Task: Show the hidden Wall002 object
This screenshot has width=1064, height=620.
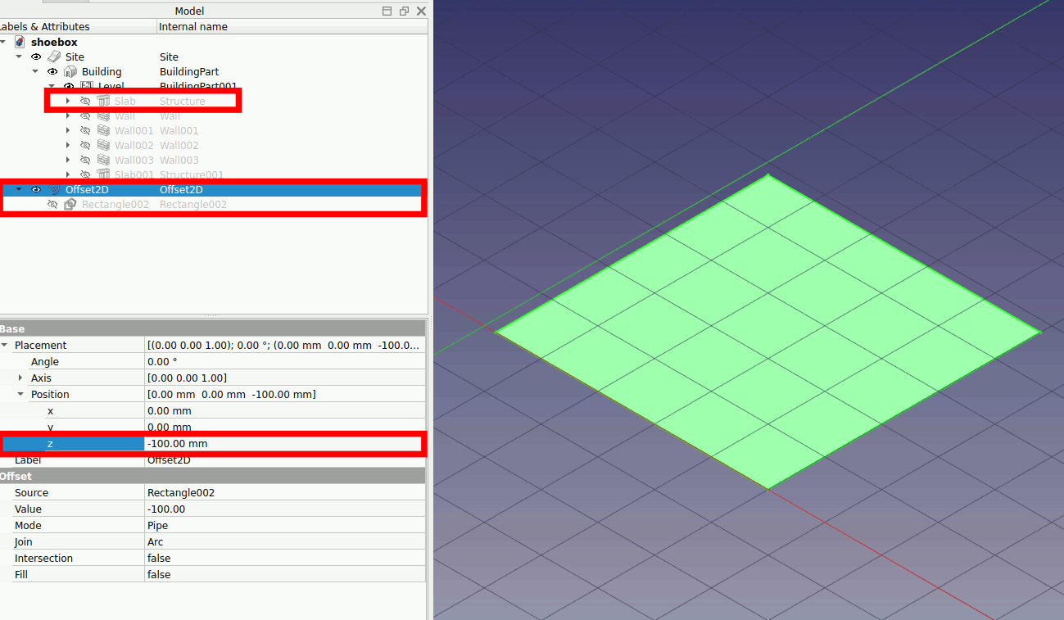Action: pyautogui.click(x=85, y=145)
